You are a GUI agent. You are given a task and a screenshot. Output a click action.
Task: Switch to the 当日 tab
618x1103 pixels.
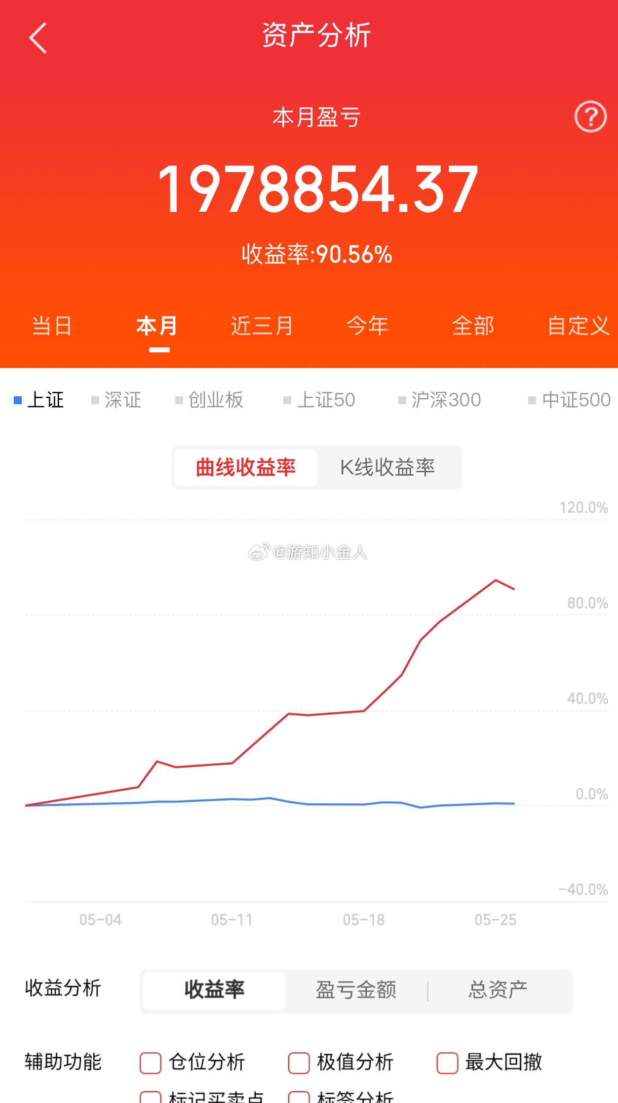(52, 326)
